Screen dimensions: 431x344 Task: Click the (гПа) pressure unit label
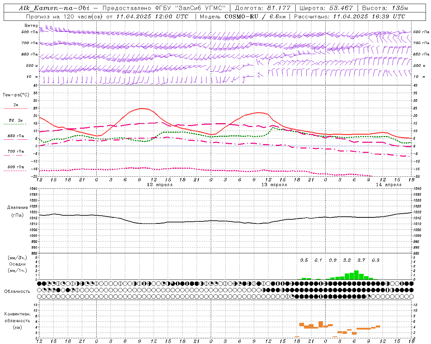[x=18, y=215]
